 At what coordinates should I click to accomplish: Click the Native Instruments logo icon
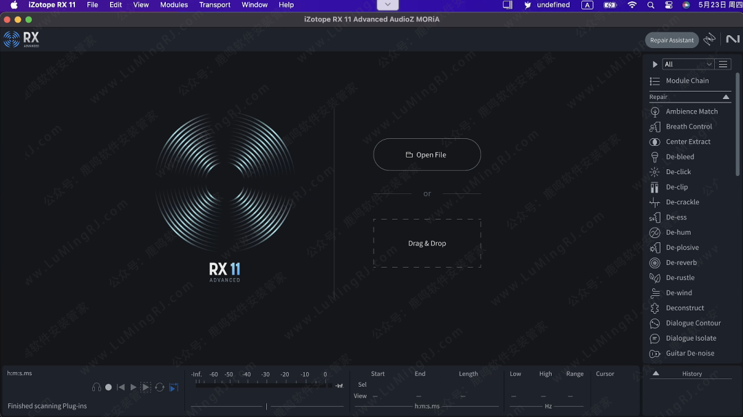(732, 40)
